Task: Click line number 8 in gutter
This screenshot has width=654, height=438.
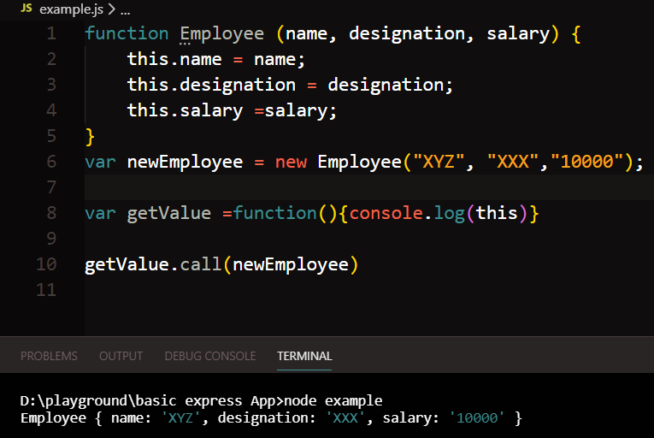Action: (x=51, y=213)
